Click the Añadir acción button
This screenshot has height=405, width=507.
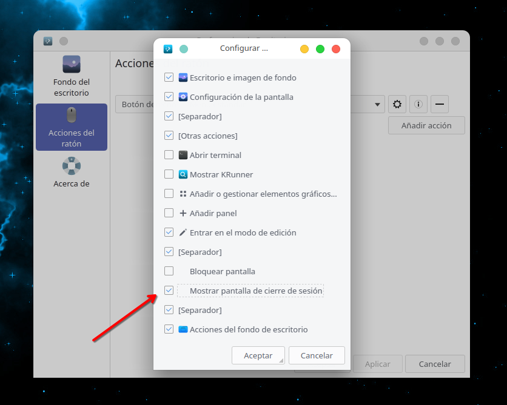426,125
